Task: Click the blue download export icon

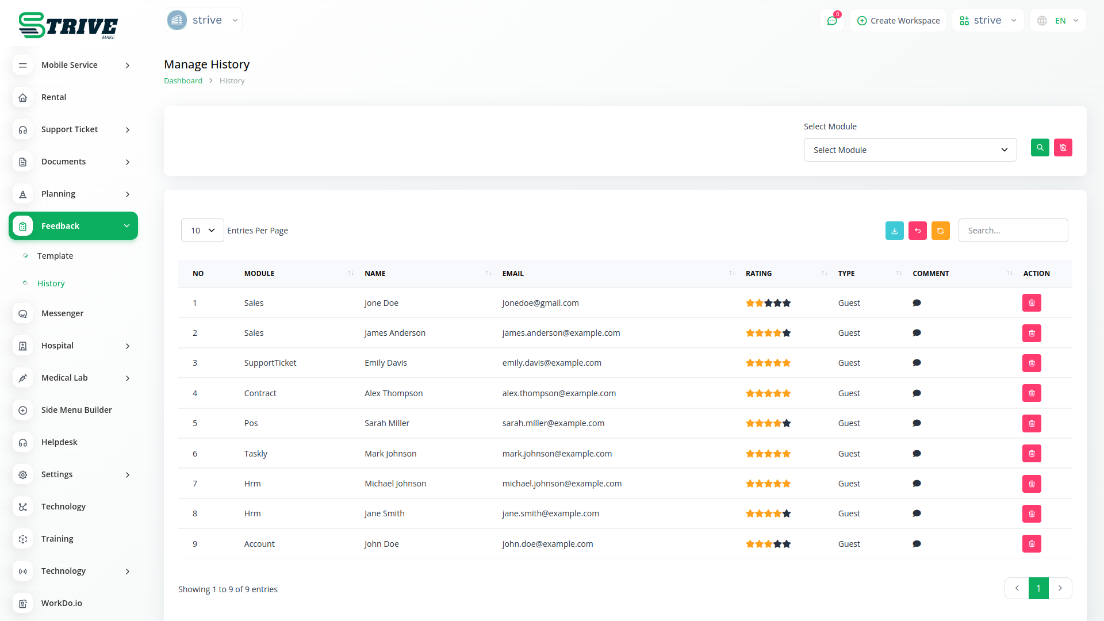Action: click(894, 231)
